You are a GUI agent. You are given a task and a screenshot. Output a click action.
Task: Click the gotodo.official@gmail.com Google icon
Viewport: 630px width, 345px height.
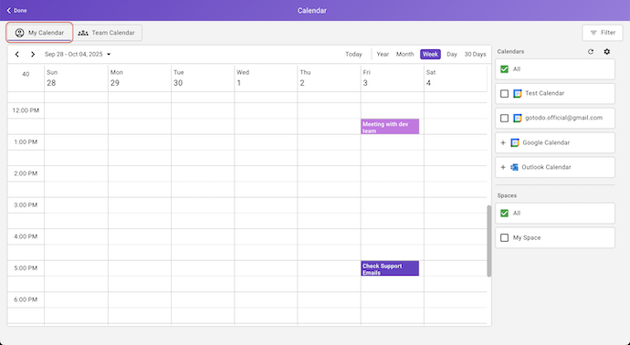click(x=518, y=118)
